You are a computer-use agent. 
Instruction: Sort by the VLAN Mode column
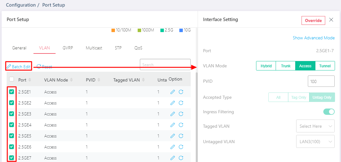point(71,80)
